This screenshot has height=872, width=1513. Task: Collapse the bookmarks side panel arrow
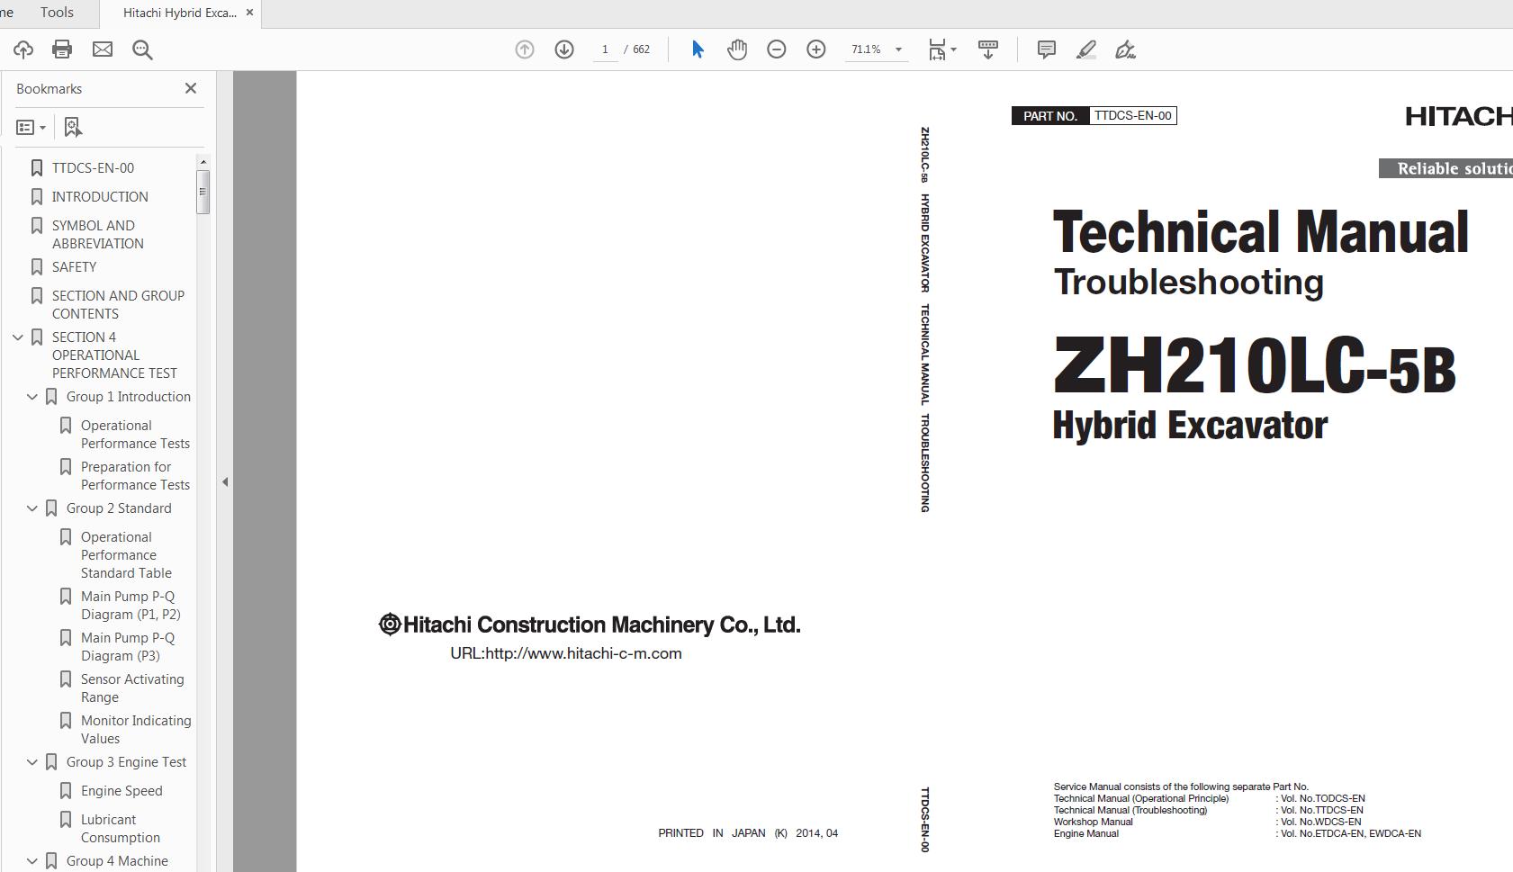click(x=225, y=482)
